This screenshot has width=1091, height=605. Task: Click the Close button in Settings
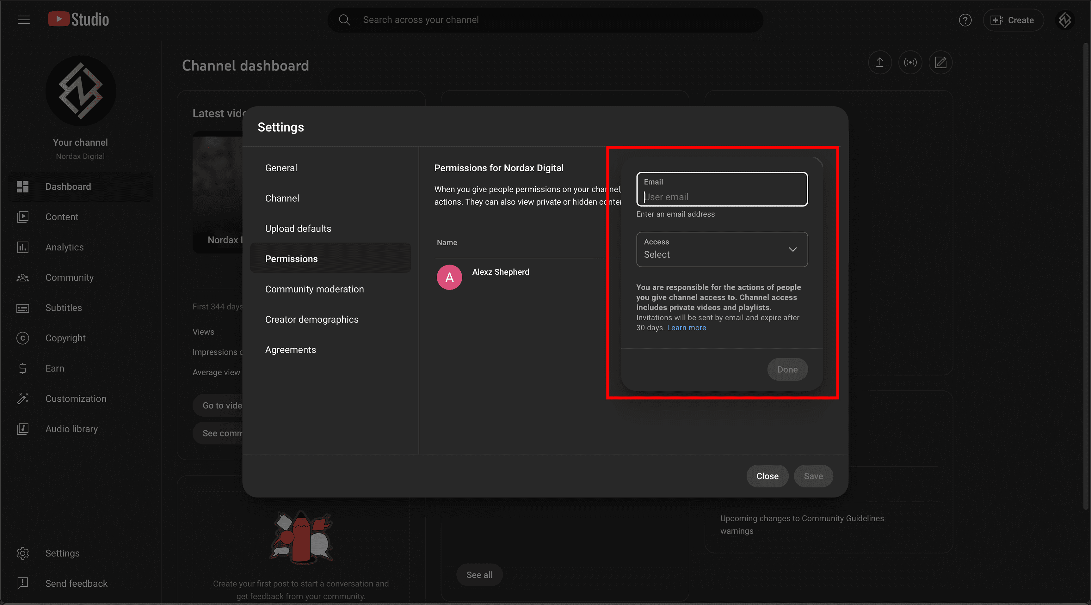767,476
